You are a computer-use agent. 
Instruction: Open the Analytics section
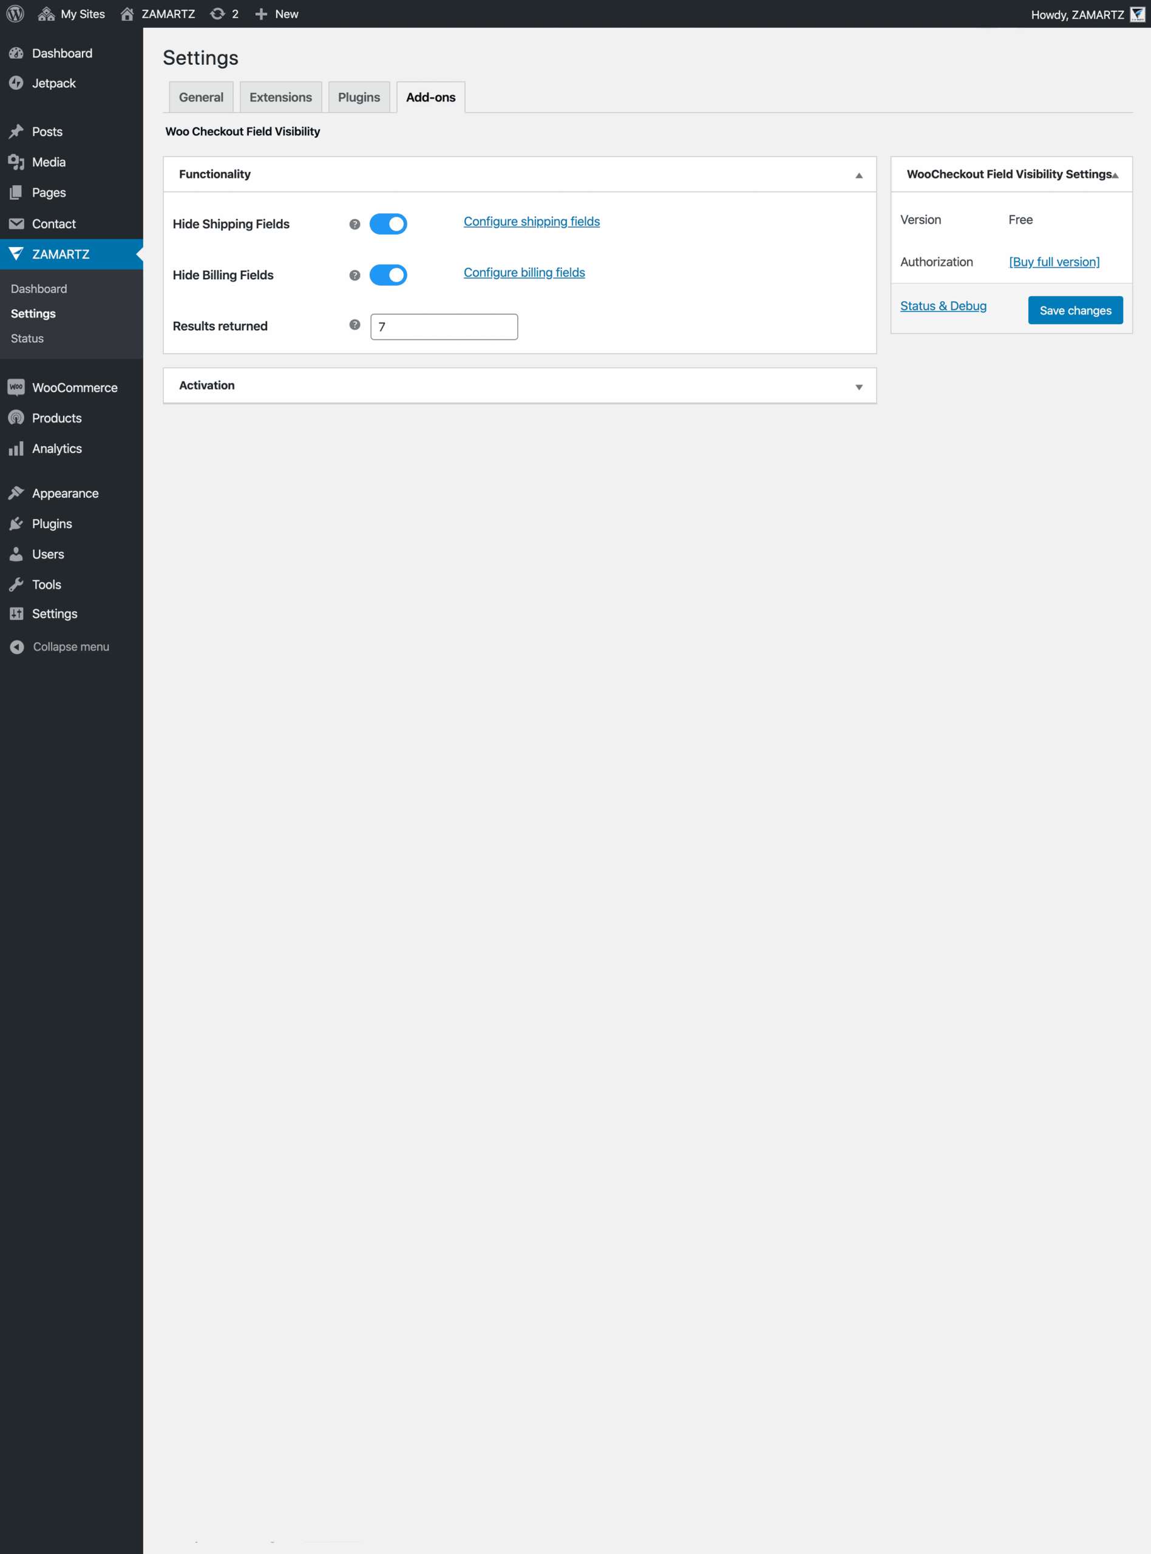17,449
